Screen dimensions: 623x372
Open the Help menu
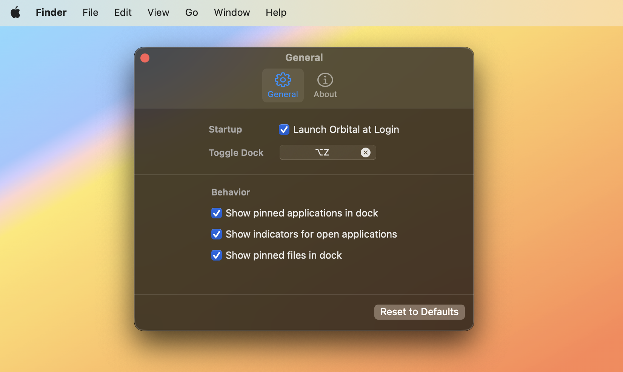[x=276, y=12]
